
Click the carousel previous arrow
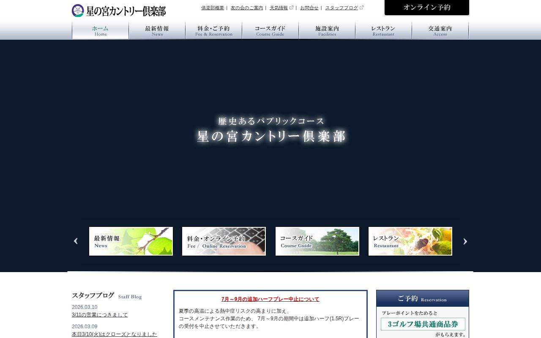(x=76, y=241)
